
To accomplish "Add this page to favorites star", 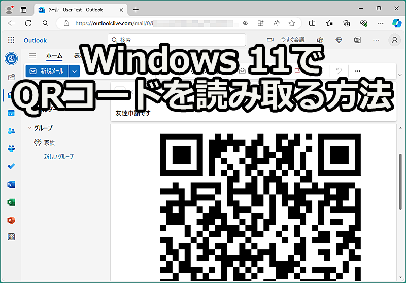I will (x=292, y=23).
